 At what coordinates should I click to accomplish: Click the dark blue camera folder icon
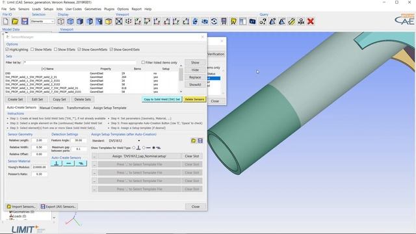[x=252, y=21]
